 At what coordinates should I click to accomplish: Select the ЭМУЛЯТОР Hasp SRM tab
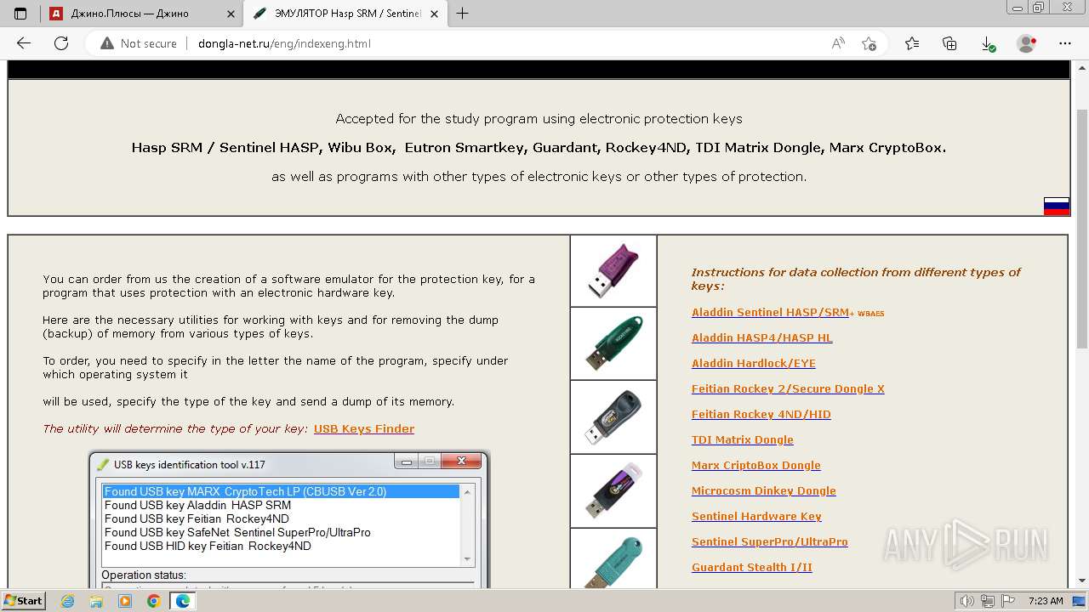pos(345,14)
